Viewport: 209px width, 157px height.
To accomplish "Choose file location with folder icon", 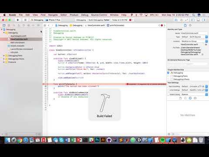I will (206, 44).
